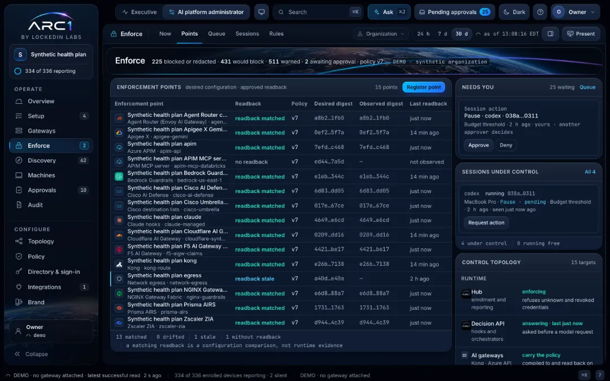Click the Zscaler ZIA row icon
610x381 pixels.
pyautogui.click(x=119, y=323)
